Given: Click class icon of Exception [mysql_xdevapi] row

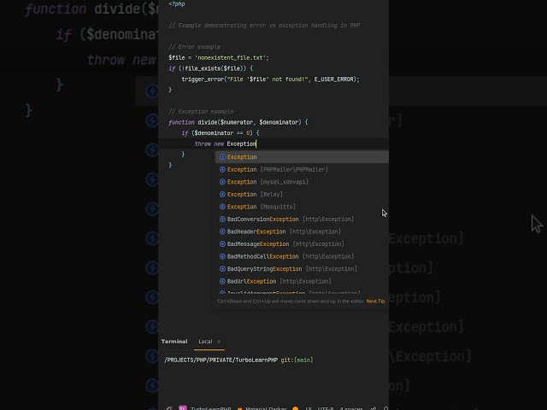Looking at the screenshot, I should click(222, 182).
